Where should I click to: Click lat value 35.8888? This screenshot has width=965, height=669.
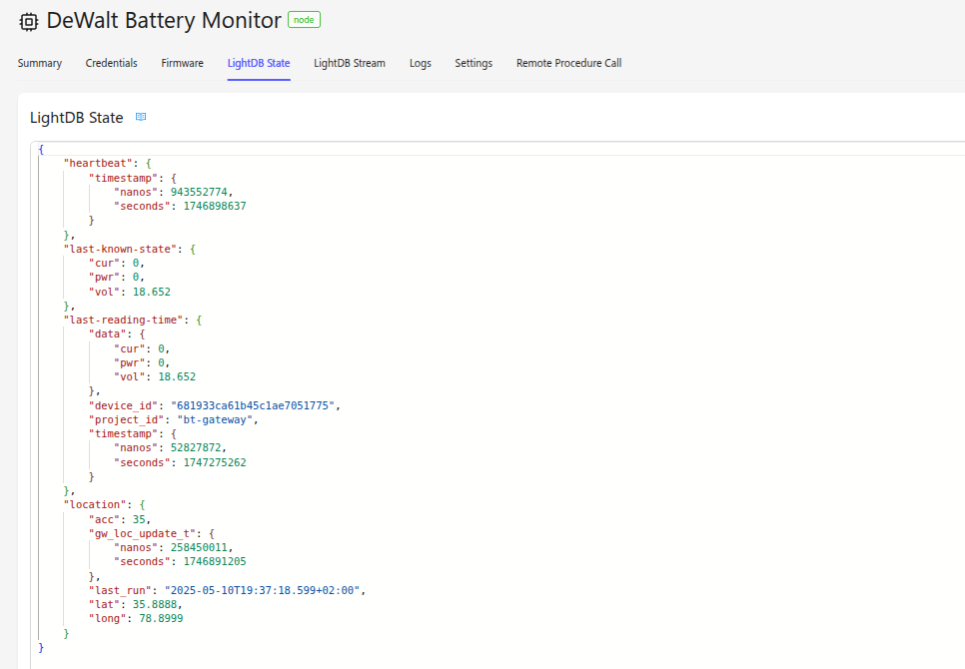(155, 604)
